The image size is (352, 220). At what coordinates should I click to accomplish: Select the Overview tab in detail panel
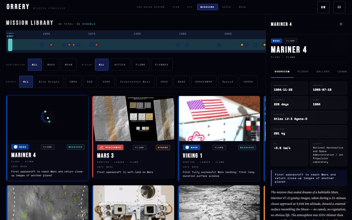(282, 71)
